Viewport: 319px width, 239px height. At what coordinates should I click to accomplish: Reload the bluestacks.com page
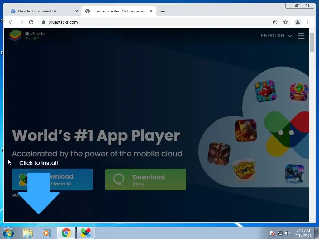(x=31, y=22)
